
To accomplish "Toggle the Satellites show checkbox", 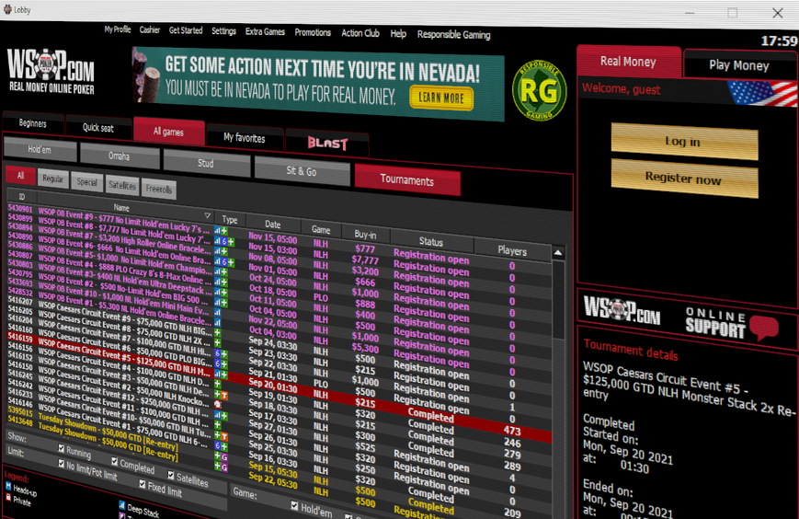I will tap(171, 475).
